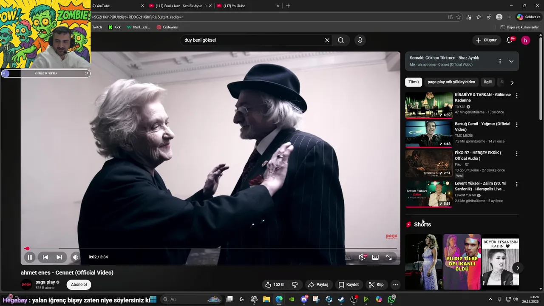
Task: Open FİKO R7 - HERŞEY EKSİK thumbnail
Action: 429,163
